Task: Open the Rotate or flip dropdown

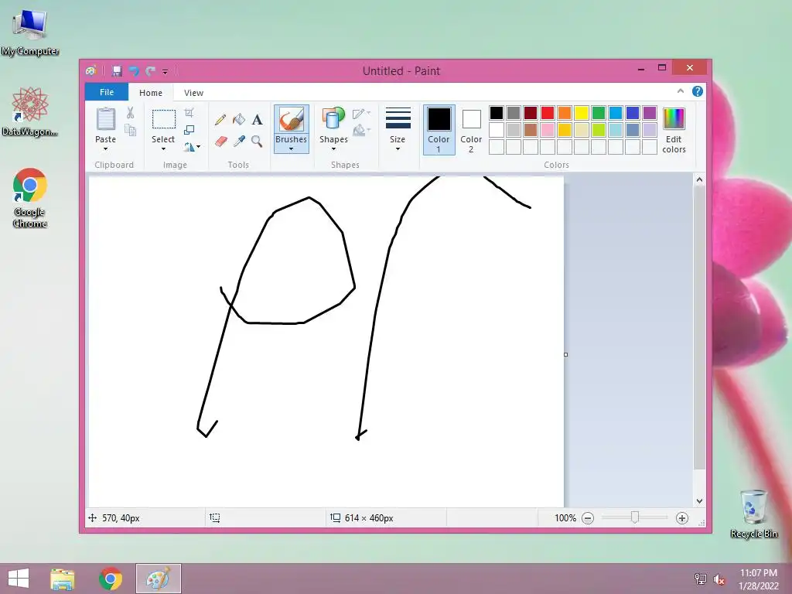Action: coord(193,147)
